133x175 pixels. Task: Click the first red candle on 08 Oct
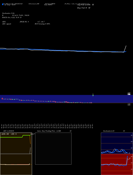pyautogui.click(x=2, y=99)
